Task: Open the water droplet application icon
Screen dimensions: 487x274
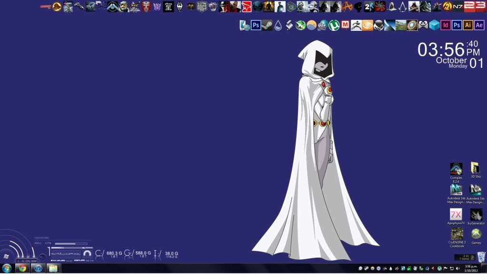Action: point(278,25)
